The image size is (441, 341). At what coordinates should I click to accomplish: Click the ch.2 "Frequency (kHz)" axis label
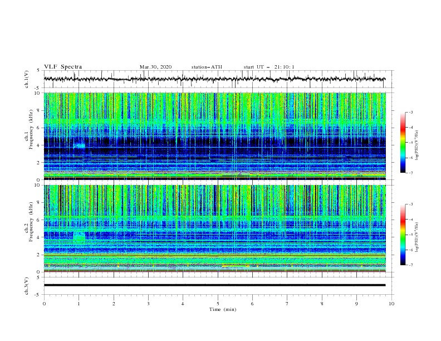pyautogui.click(x=31, y=222)
